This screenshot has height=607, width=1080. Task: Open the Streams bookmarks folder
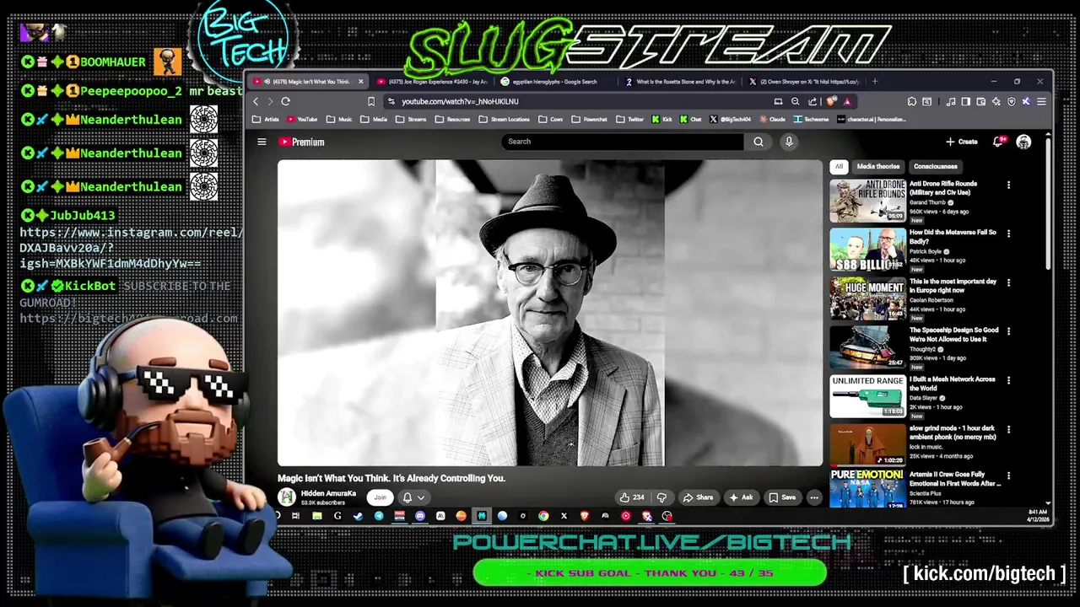click(411, 120)
